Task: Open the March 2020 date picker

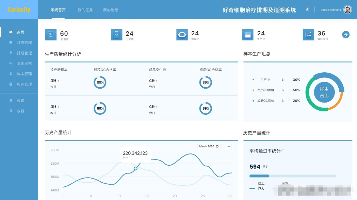Action: click(209, 146)
